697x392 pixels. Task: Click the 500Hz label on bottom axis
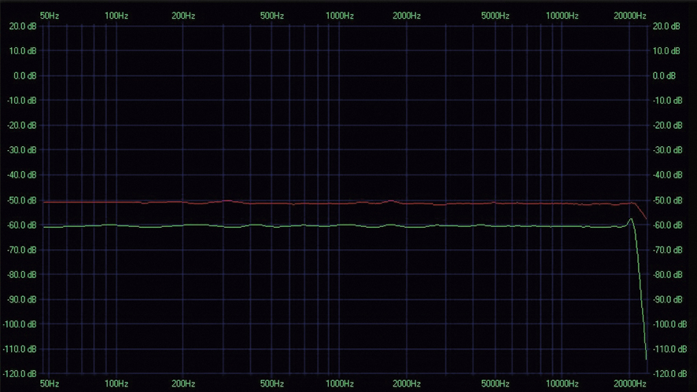pos(272,383)
